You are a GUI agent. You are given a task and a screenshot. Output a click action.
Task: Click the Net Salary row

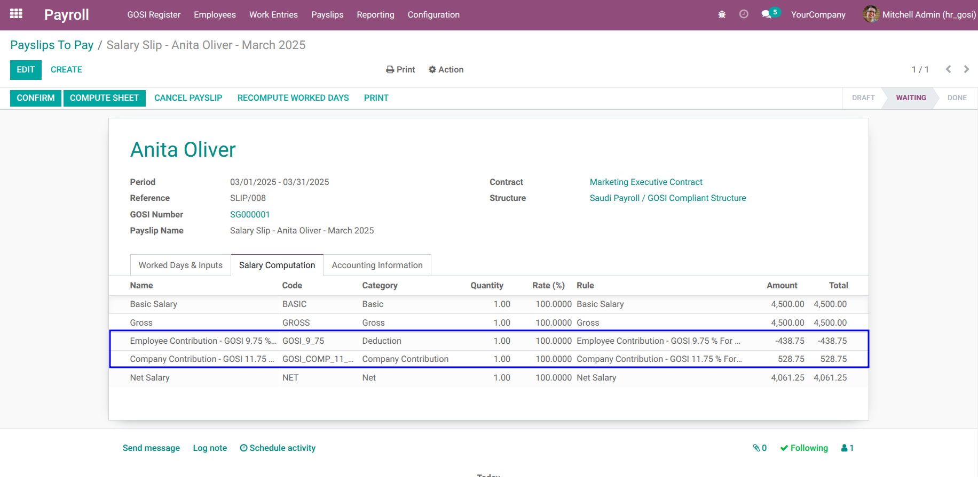(x=488, y=377)
